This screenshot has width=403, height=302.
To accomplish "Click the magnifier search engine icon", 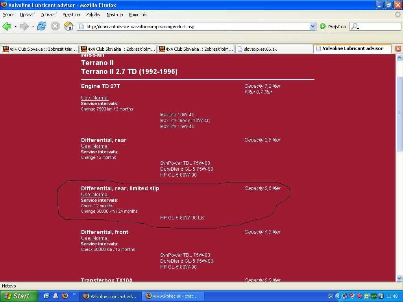I will click(x=355, y=26).
